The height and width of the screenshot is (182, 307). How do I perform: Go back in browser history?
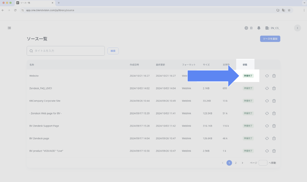[x=3, y=10]
